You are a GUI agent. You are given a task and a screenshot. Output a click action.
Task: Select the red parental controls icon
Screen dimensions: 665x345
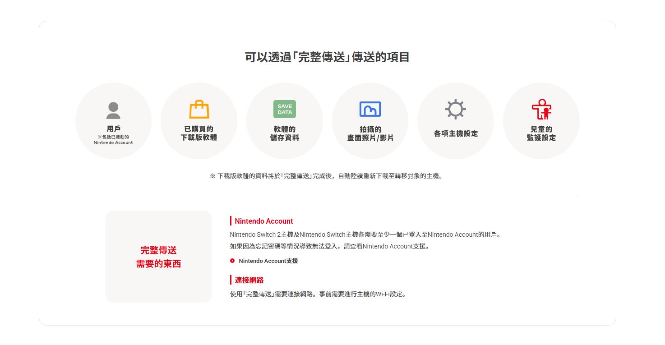click(541, 109)
